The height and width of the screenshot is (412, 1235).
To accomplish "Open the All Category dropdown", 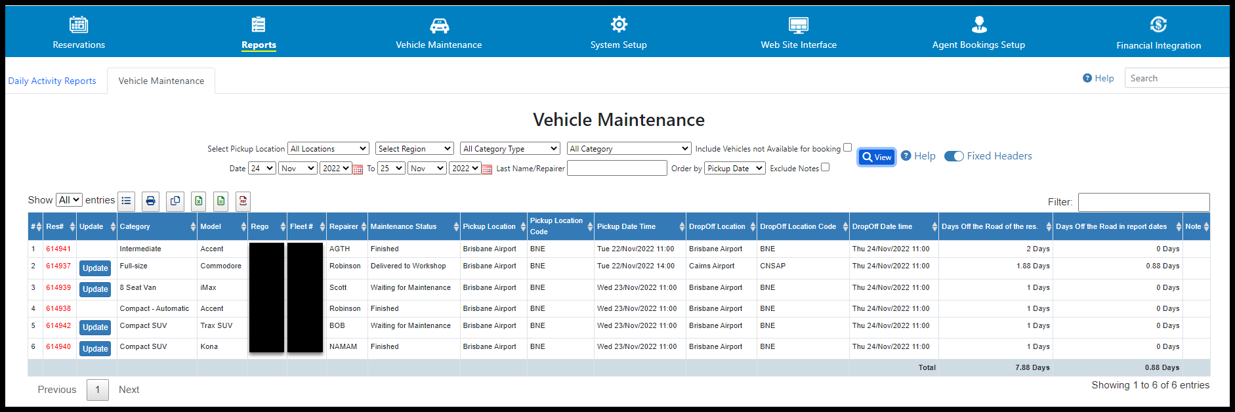I will [629, 149].
